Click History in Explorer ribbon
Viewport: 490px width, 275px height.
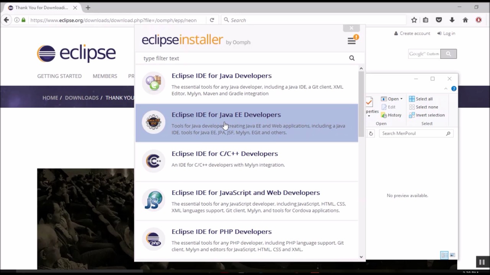click(391, 115)
